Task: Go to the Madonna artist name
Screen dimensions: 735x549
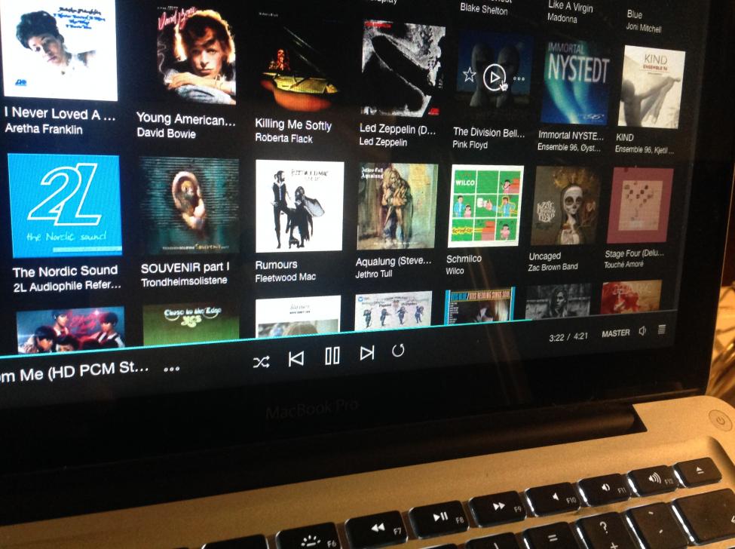Action: pyautogui.click(x=562, y=18)
